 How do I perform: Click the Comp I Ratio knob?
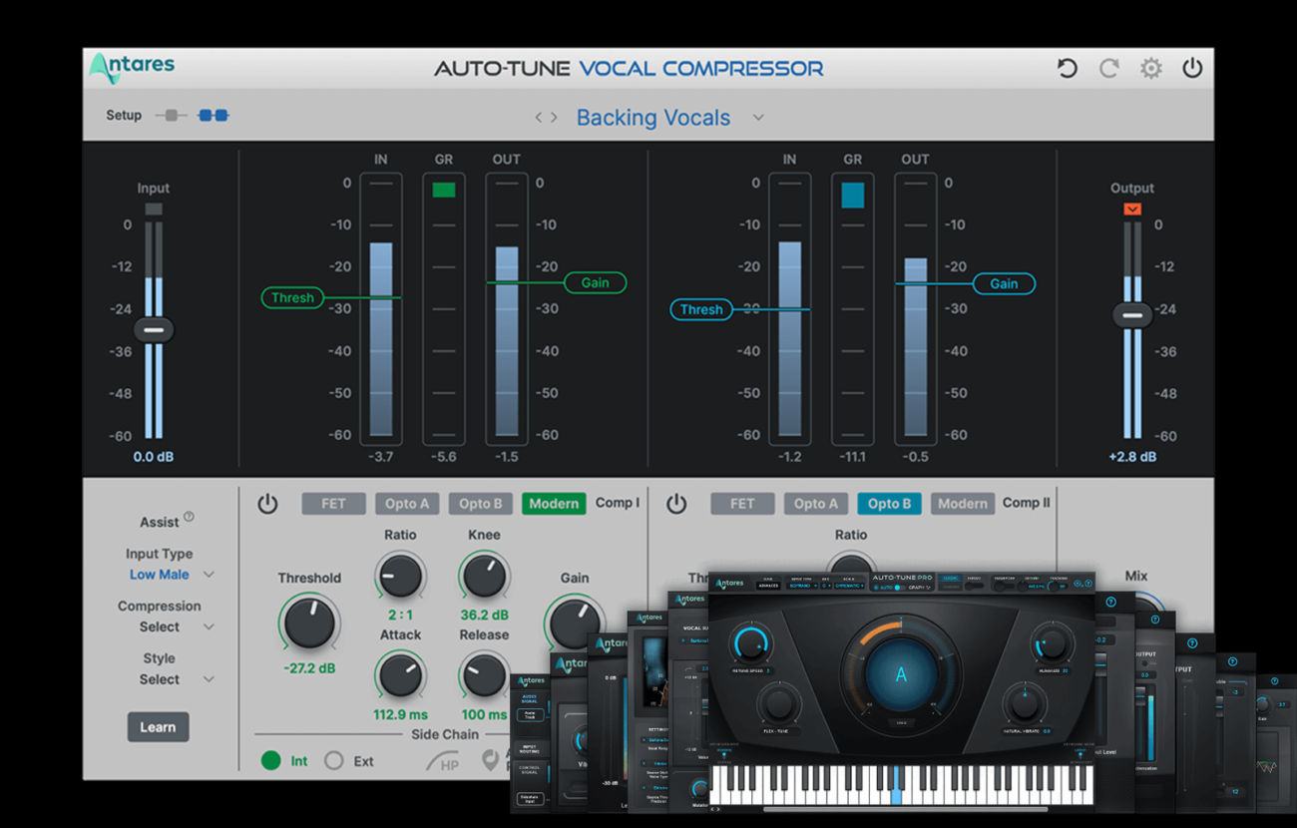pos(400,577)
